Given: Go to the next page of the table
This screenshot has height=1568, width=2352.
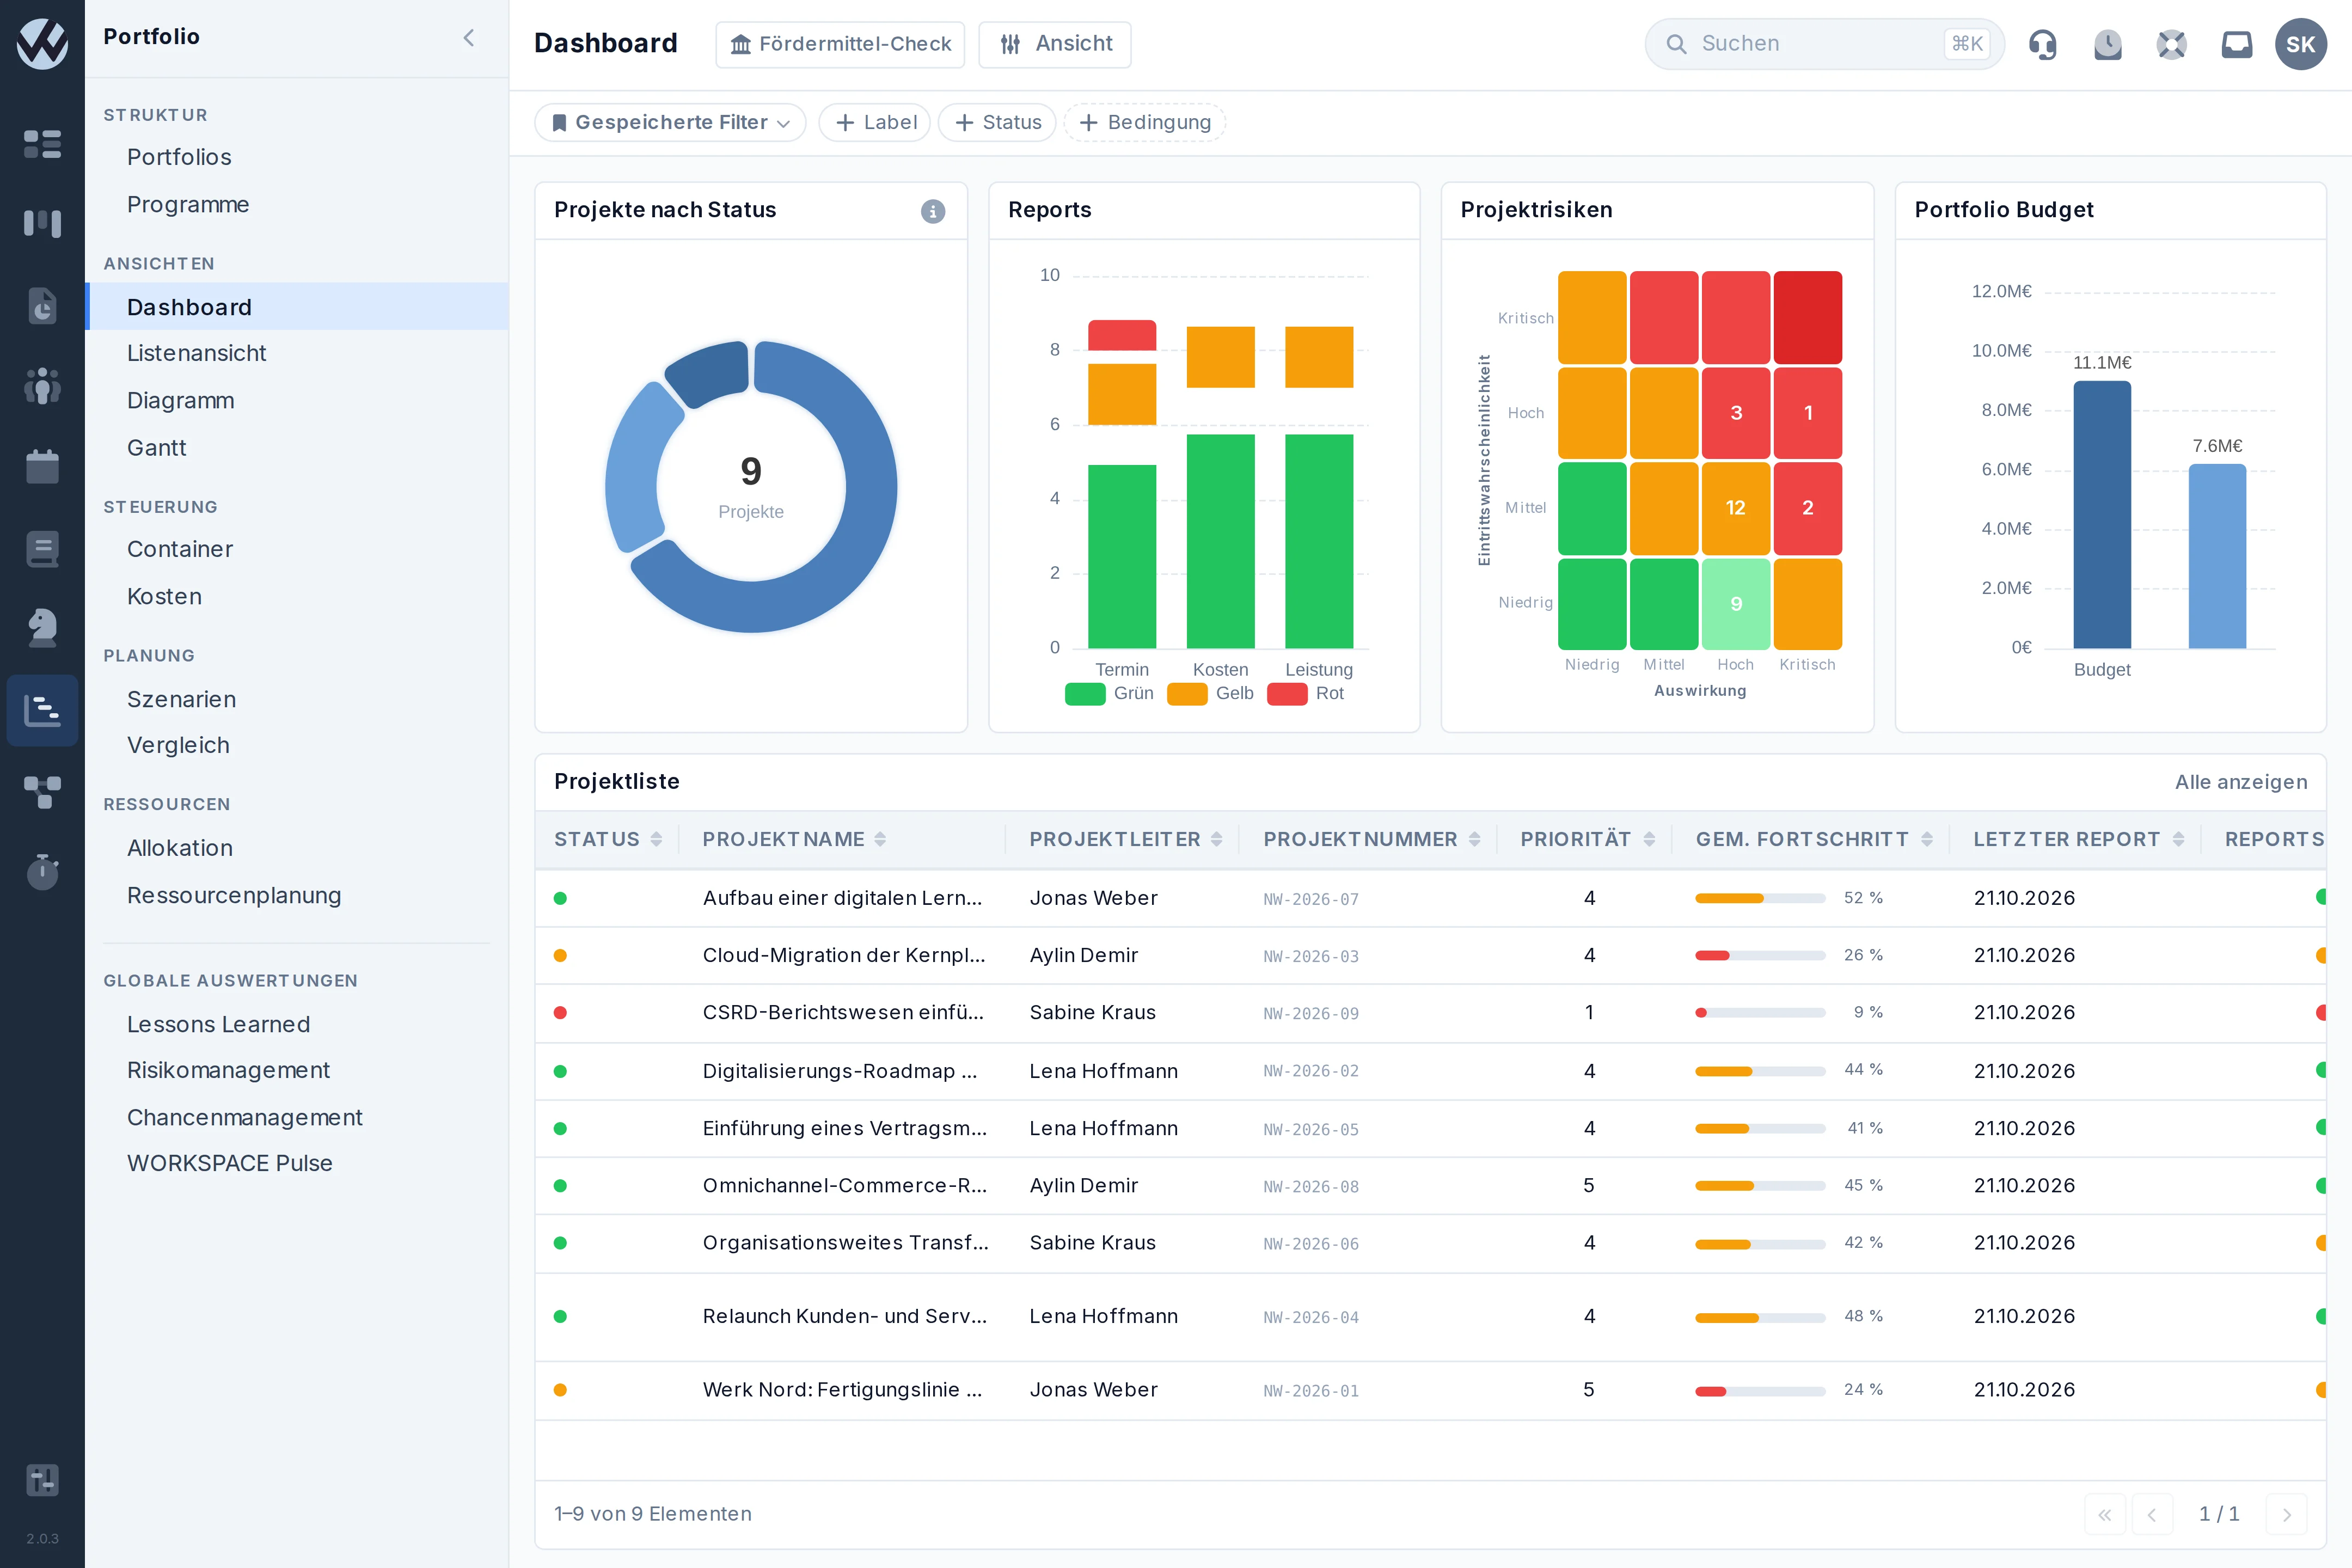Looking at the screenshot, I should pos(2286,1514).
